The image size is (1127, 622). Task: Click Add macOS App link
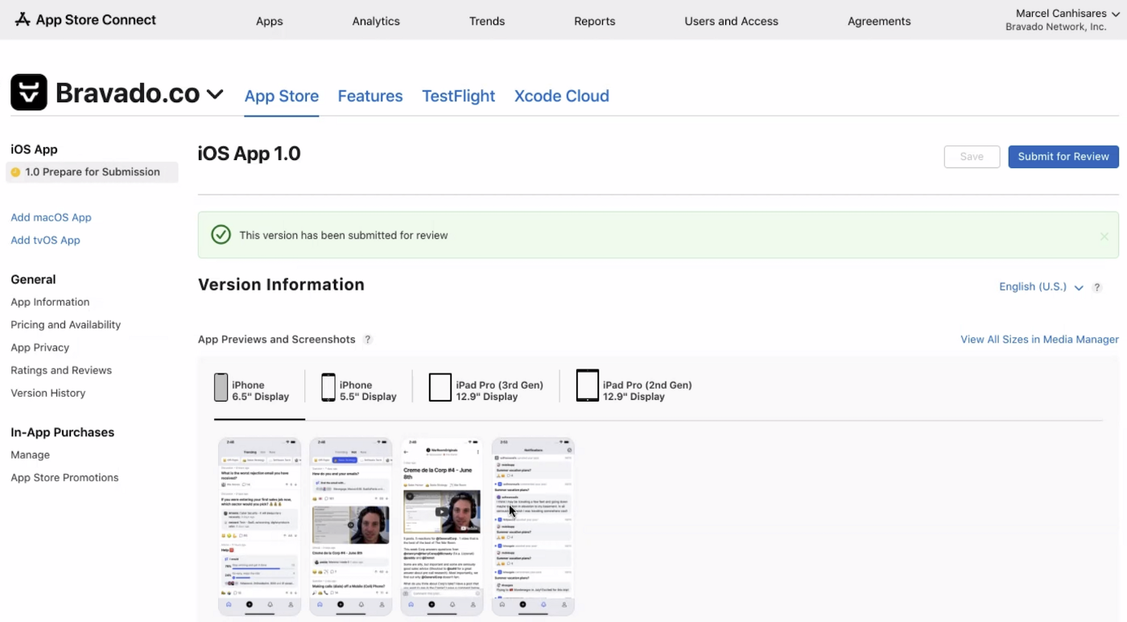(x=51, y=217)
